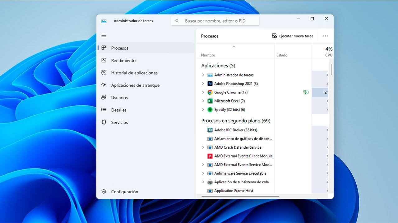Click the Procesos page title
Image resolution: width=398 pixels, height=223 pixels.
tap(209, 36)
